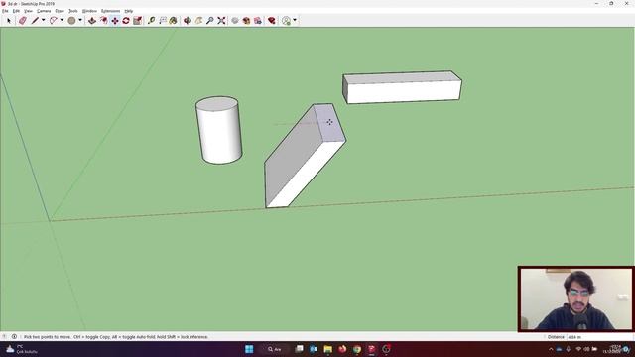The image size is (635, 357).
Task: Select the Circle shape tool
Action: click(71, 20)
